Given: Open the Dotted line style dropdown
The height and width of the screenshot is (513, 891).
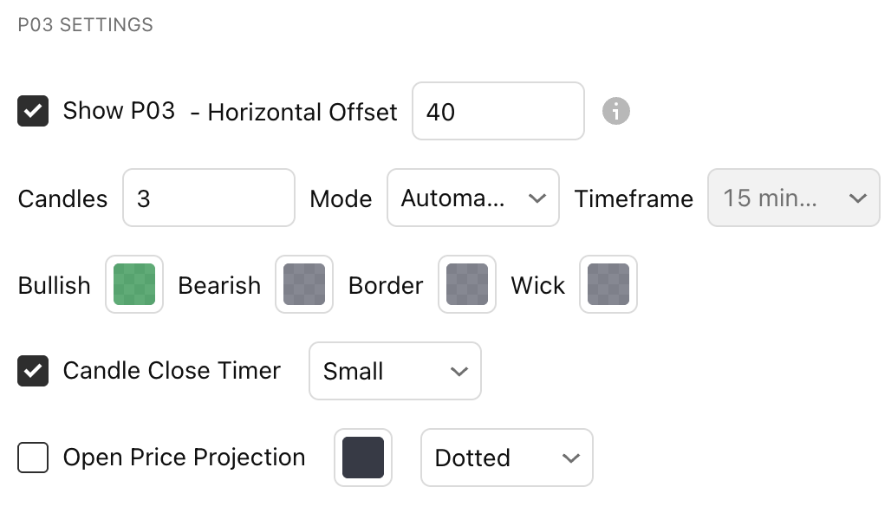Looking at the screenshot, I should pyautogui.click(x=506, y=458).
